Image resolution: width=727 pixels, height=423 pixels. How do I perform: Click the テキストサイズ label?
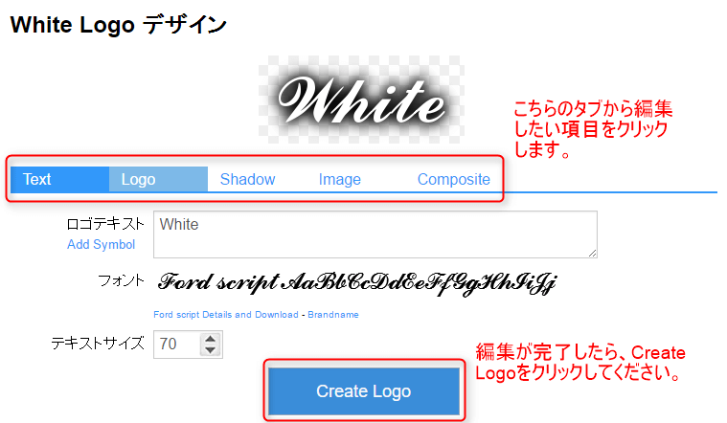coord(98,343)
